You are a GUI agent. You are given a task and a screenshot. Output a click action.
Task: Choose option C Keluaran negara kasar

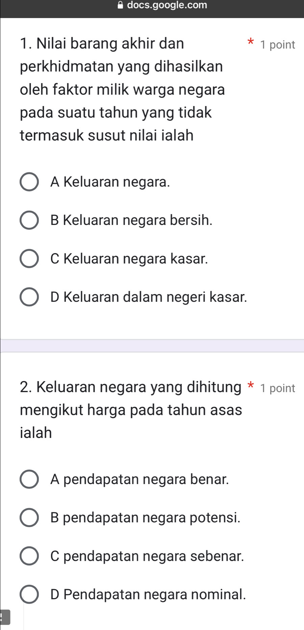pyautogui.click(x=29, y=259)
